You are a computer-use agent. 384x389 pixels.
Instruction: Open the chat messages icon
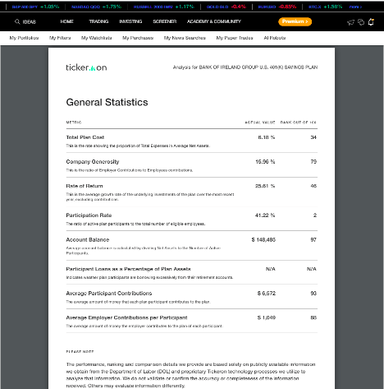[361, 22]
